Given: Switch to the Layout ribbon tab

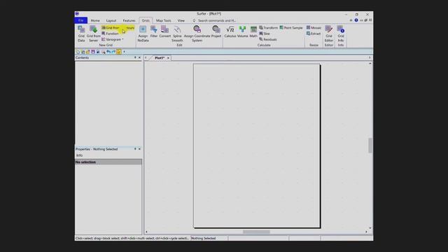Looking at the screenshot, I should (x=111, y=20).
